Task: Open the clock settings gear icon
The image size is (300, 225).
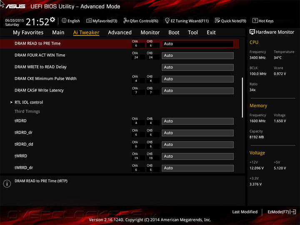Action: [x=52, y=20]
